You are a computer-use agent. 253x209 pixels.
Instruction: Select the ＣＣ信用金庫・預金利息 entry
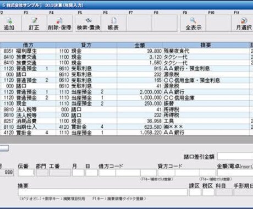(191, 80)
